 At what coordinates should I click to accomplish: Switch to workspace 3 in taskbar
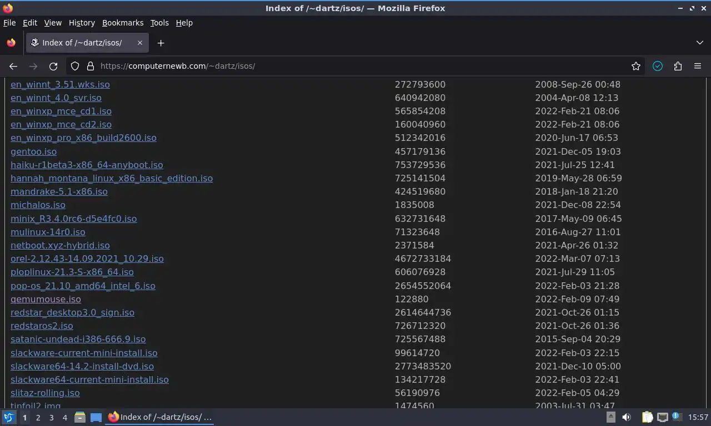click(52, 417)
